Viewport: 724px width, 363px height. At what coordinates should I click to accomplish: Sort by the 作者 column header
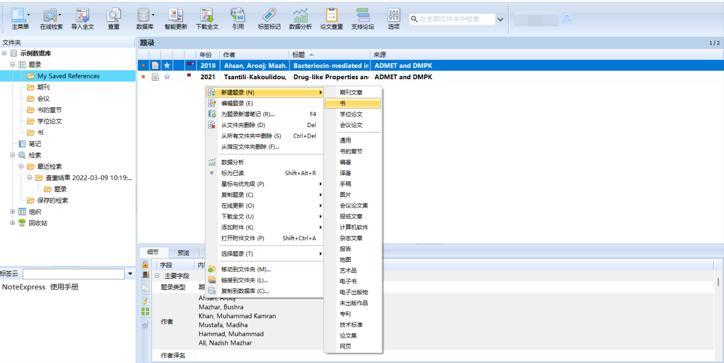point(254,55)
